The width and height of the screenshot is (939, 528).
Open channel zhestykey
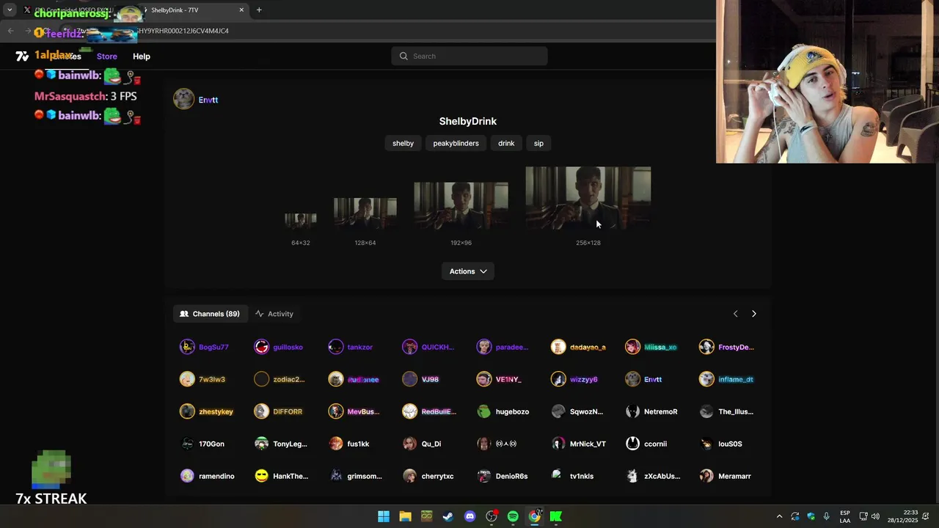coord(206,411)
